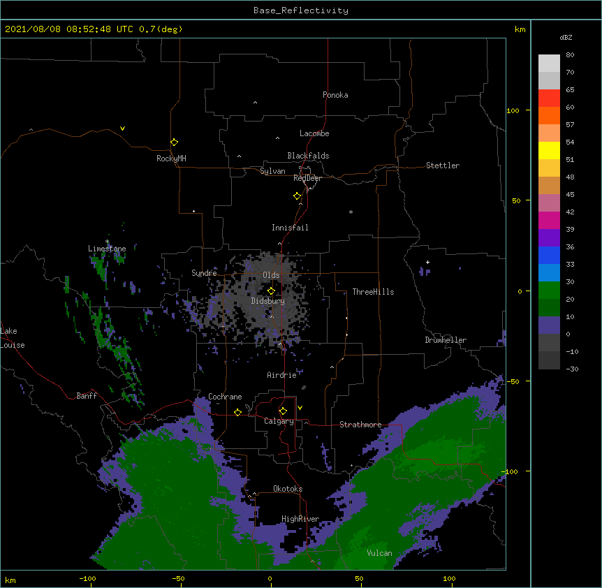Click the yellow marker south of Cochrane
Screen dimensions: 602x588
[x=237, y=412]
